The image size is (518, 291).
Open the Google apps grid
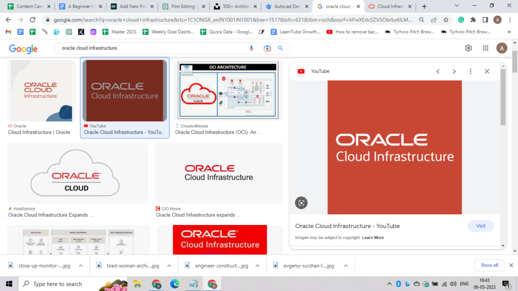pos(485,48)
